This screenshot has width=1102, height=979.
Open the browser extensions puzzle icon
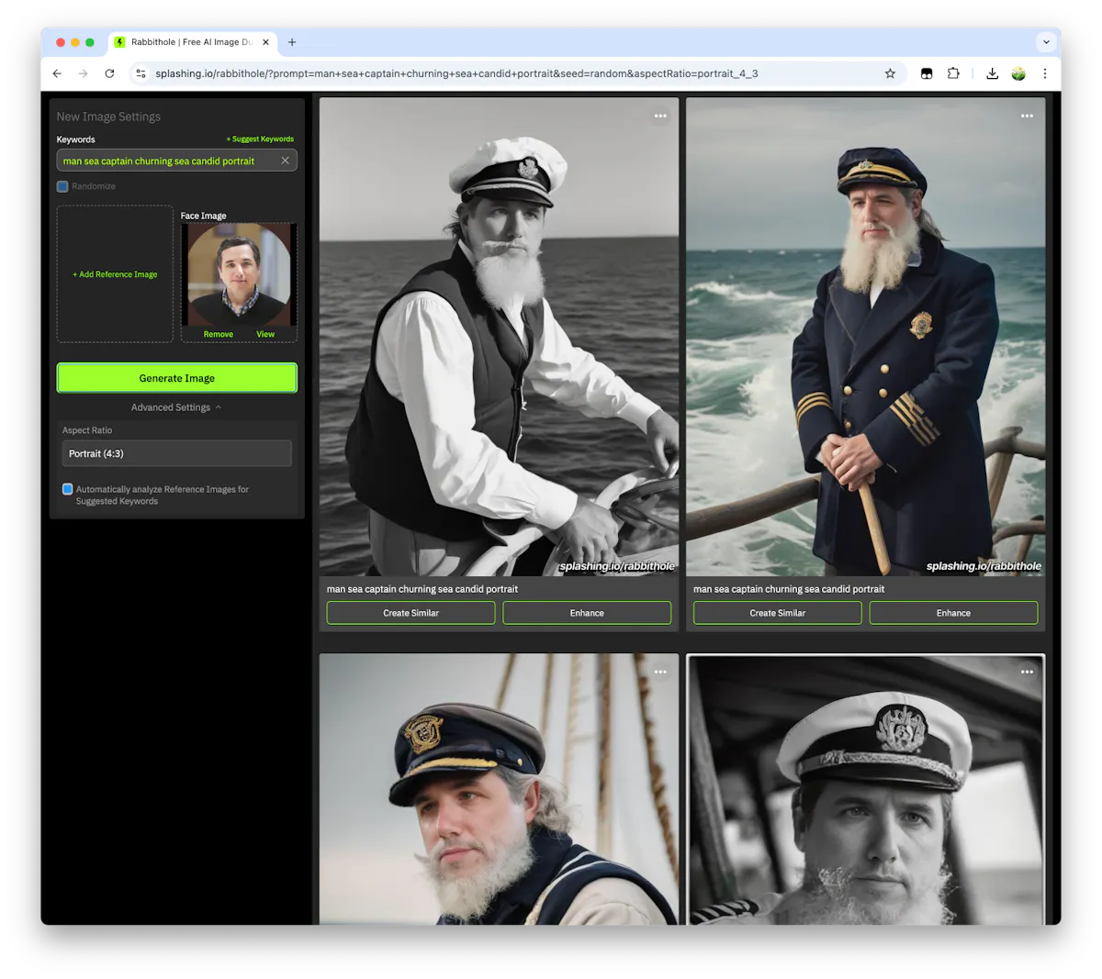tap(953, 73)
